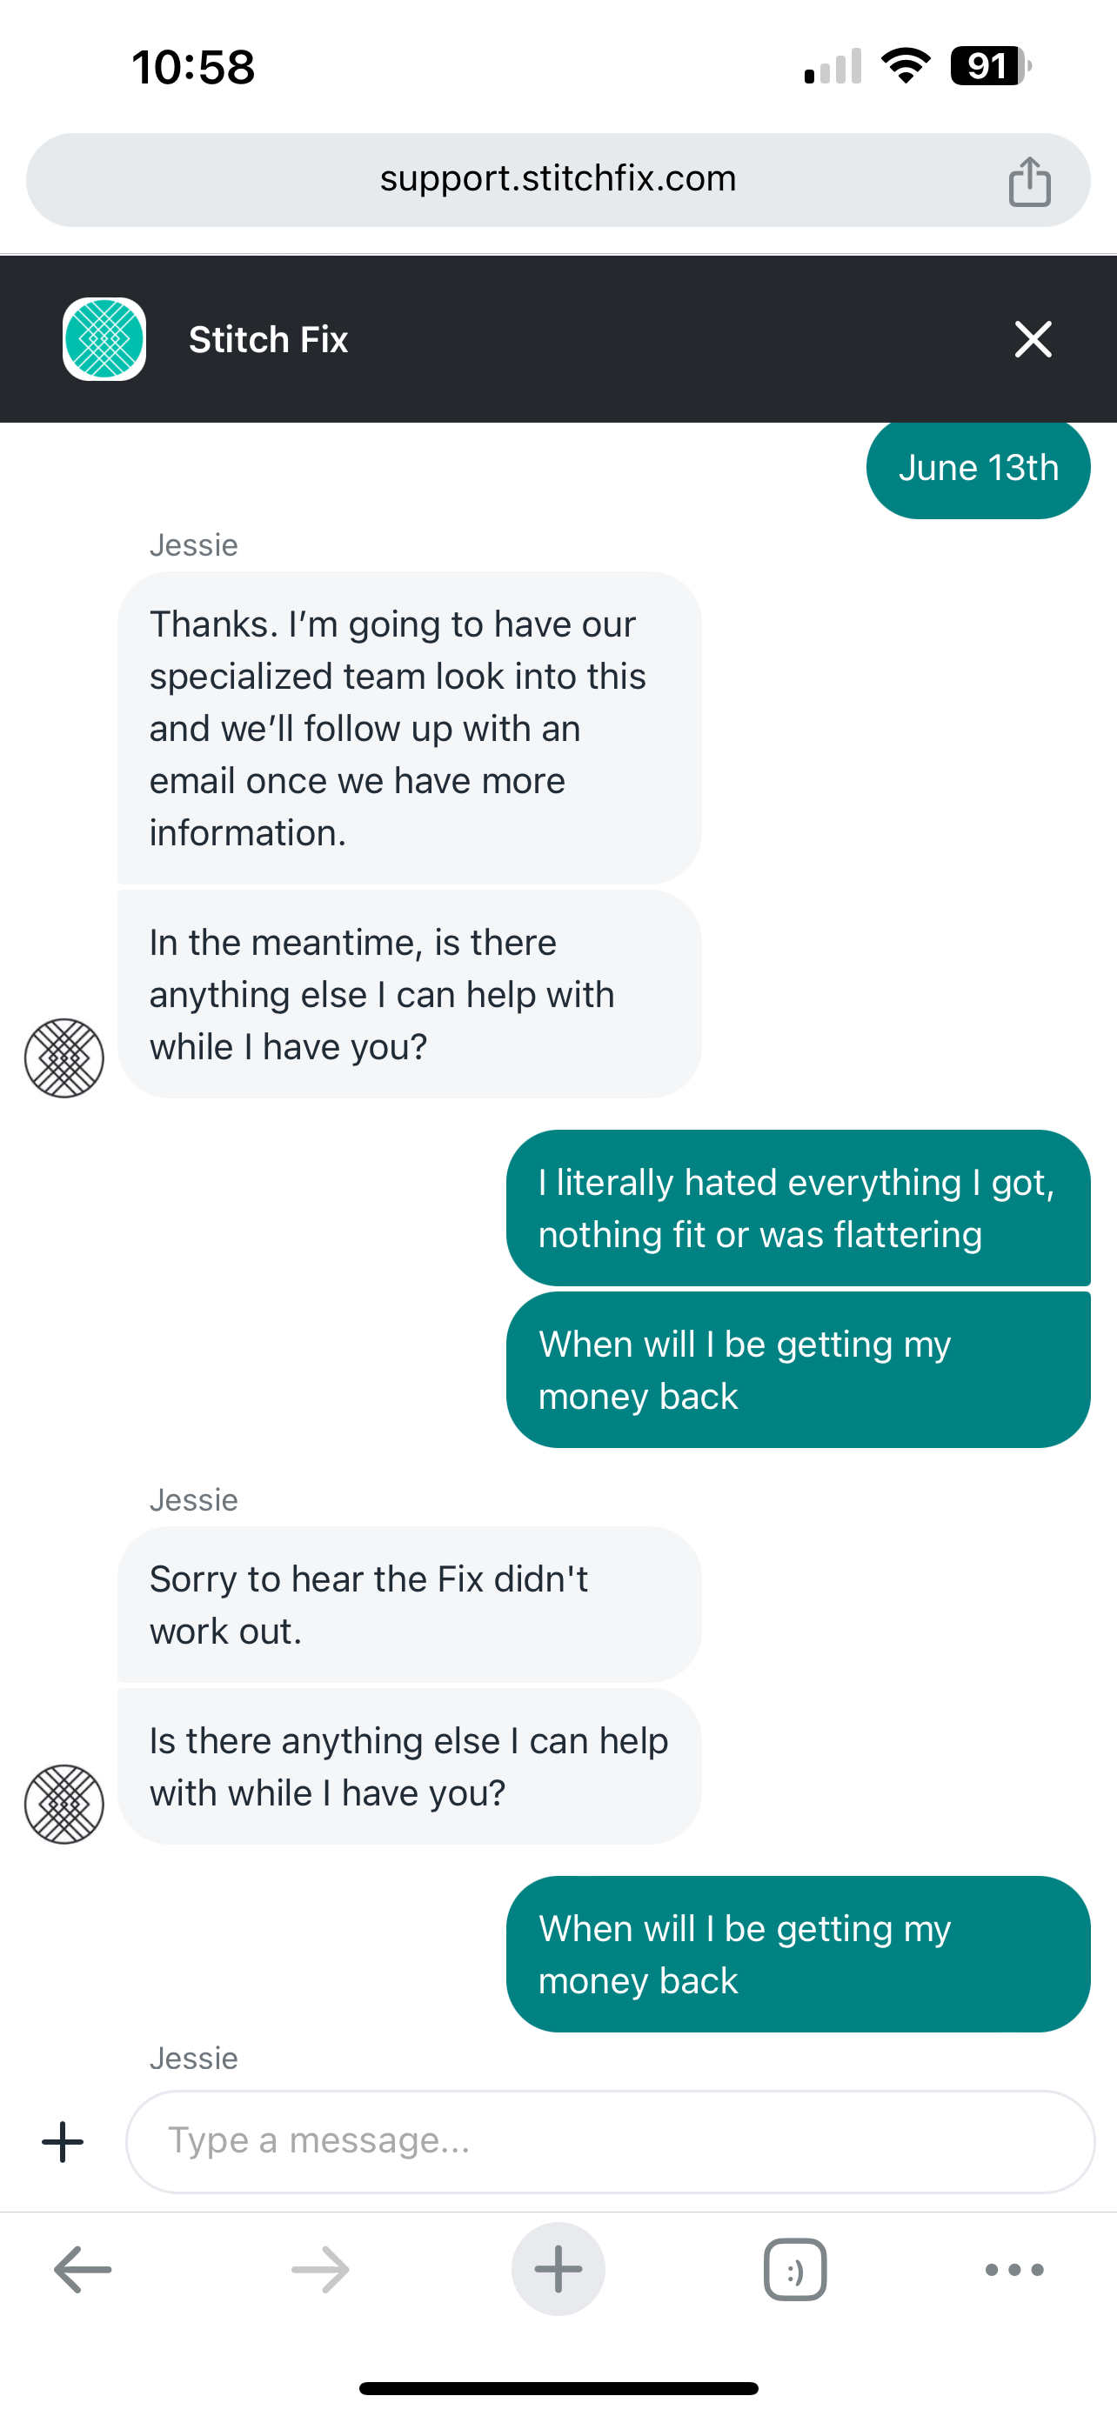Screen dimensions: 1117x2416
Task: Tap the battery indicator in status bar
Action: pos(989,67)
